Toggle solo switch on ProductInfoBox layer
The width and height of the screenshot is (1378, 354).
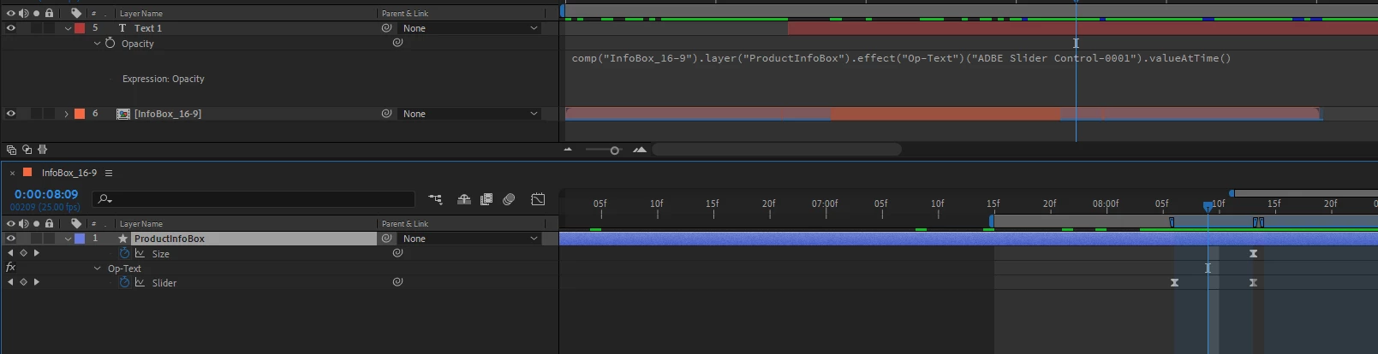coord(36,239)
